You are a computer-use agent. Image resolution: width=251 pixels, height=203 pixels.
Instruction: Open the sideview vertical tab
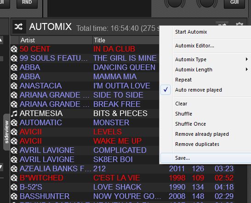point(6,132)
